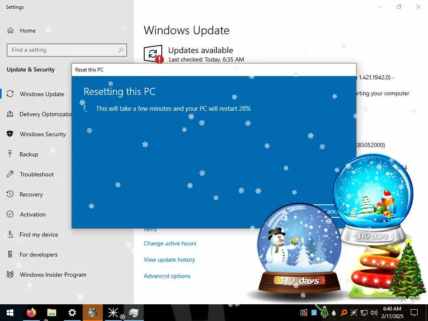Click the Retry link behind the dialog

pyautogui.click(x=150, y=230)
